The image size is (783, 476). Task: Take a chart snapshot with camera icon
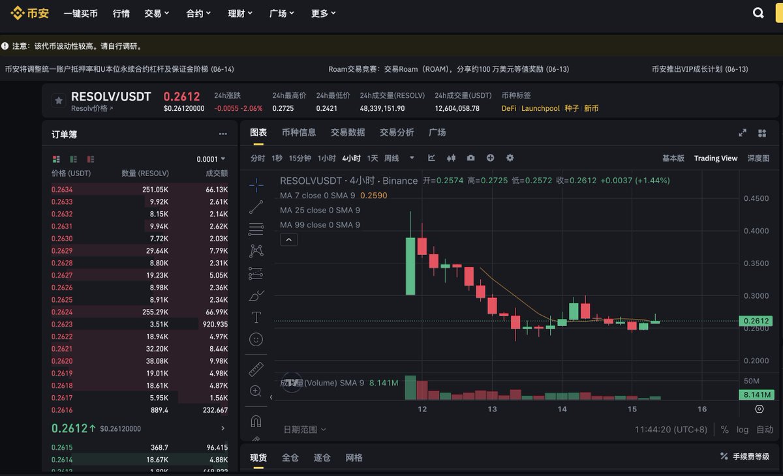470,158
